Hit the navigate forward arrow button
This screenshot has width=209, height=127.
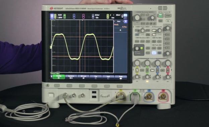[x=155, y=24]
